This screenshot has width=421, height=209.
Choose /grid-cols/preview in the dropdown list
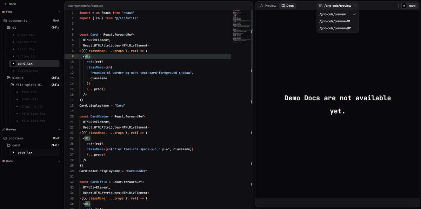pyautogui.click(x=338, y=14)
